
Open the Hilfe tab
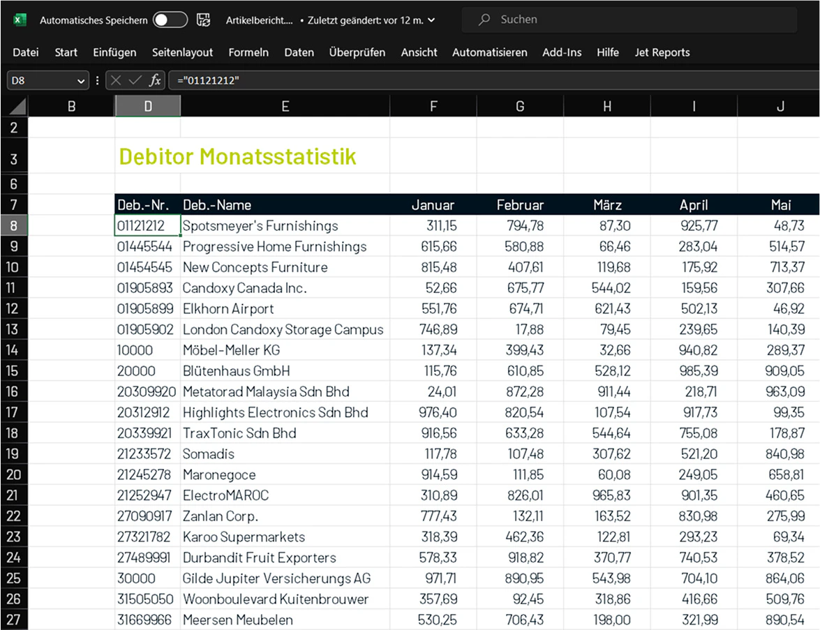(x=608, y=52)
